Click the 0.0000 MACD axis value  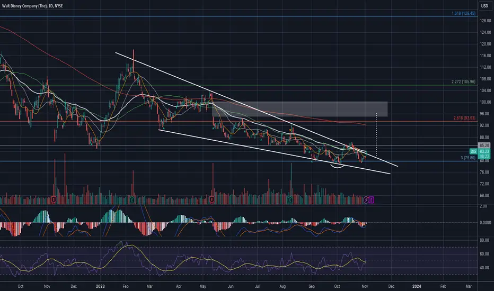click(x=485, y=222)
